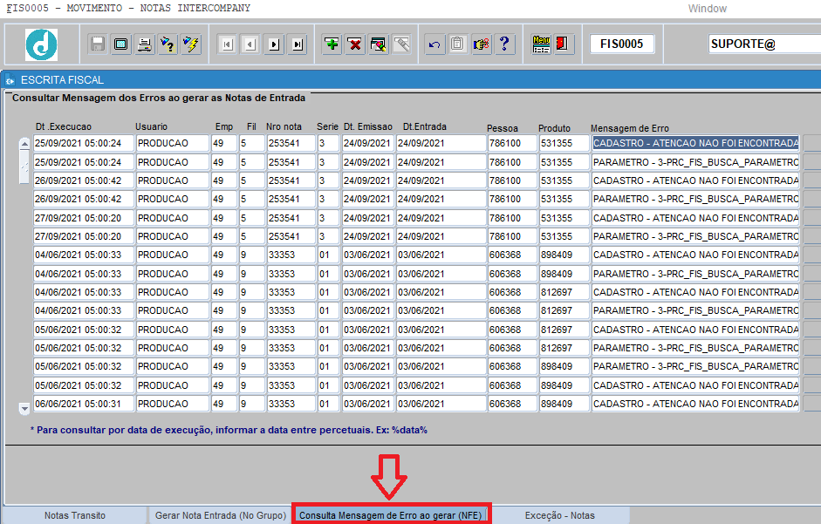Click the Save diskette icon

click(98, 44)
